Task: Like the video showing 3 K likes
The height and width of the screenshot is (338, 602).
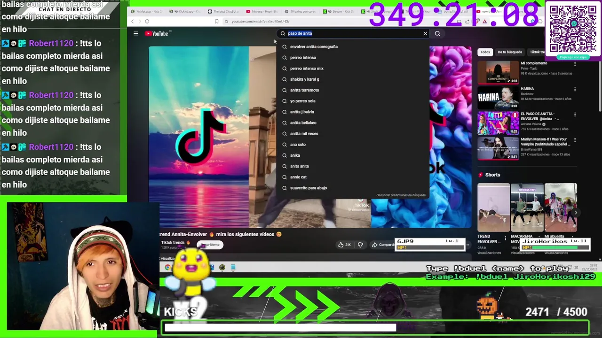Action: tap(344, 245)
